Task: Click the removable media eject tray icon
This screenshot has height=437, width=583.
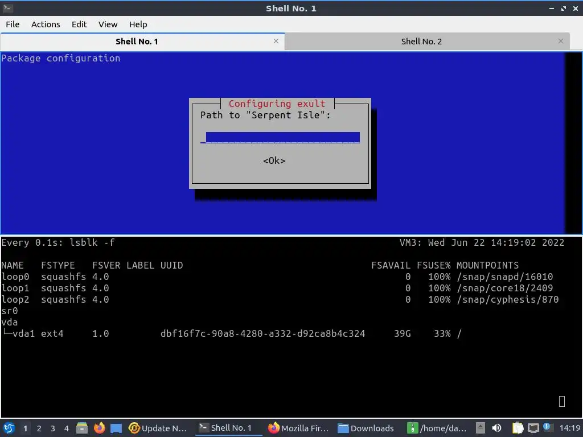Action: click(481, 428)
